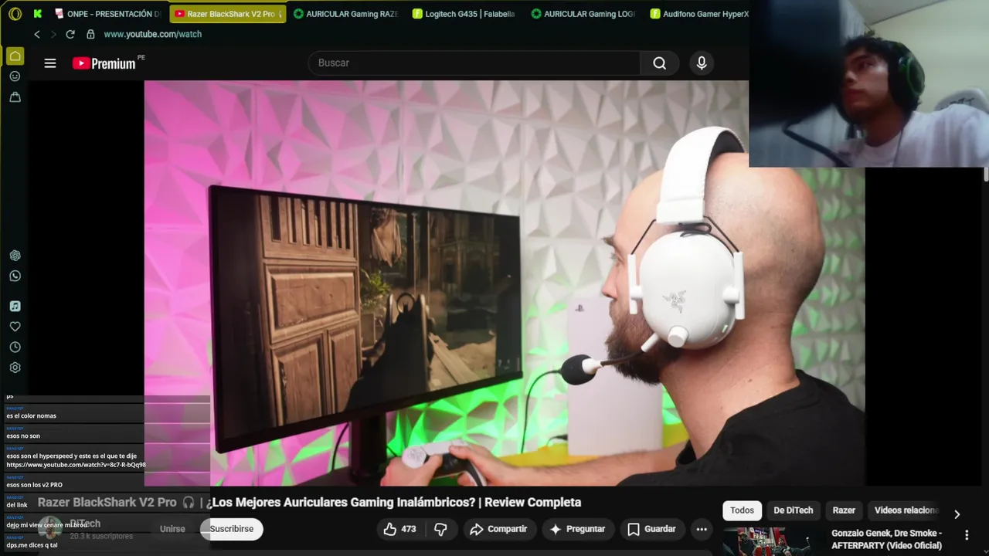Open the Logitech G435 | Falabella tab

pyautogui.click(x=464, y=14)
